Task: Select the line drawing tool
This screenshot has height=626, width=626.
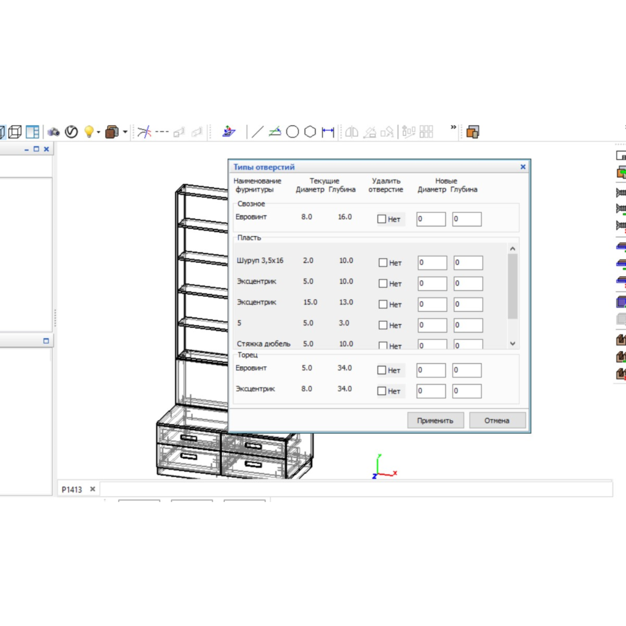Action: [257, 132]
